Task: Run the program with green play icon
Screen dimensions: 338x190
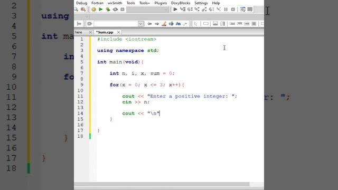Action: pyautogui.click(x=101, y=9)
